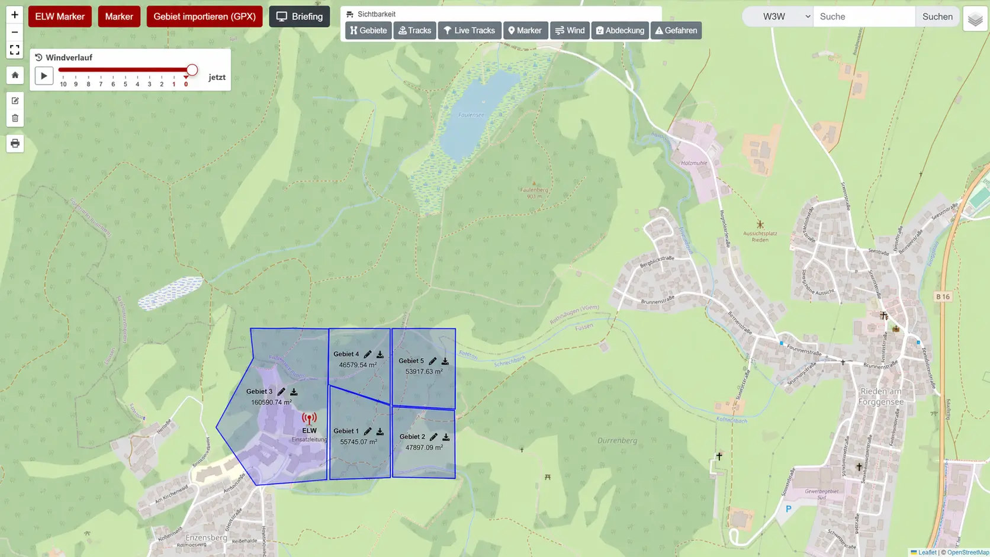This screenshot has width=990, height=557.
Task: Open the edit/draw tool in the left sidebar
Action: (x=15, y=101)
